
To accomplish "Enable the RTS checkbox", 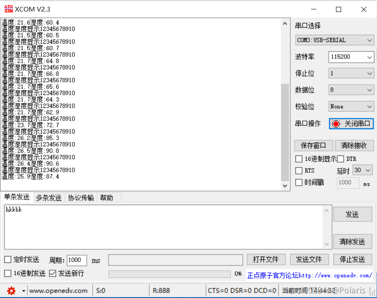I will click(298, 170).
